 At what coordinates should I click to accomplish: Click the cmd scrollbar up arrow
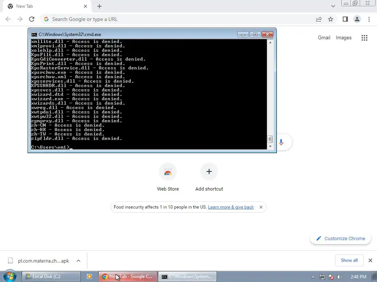click(x=270, y=43)
